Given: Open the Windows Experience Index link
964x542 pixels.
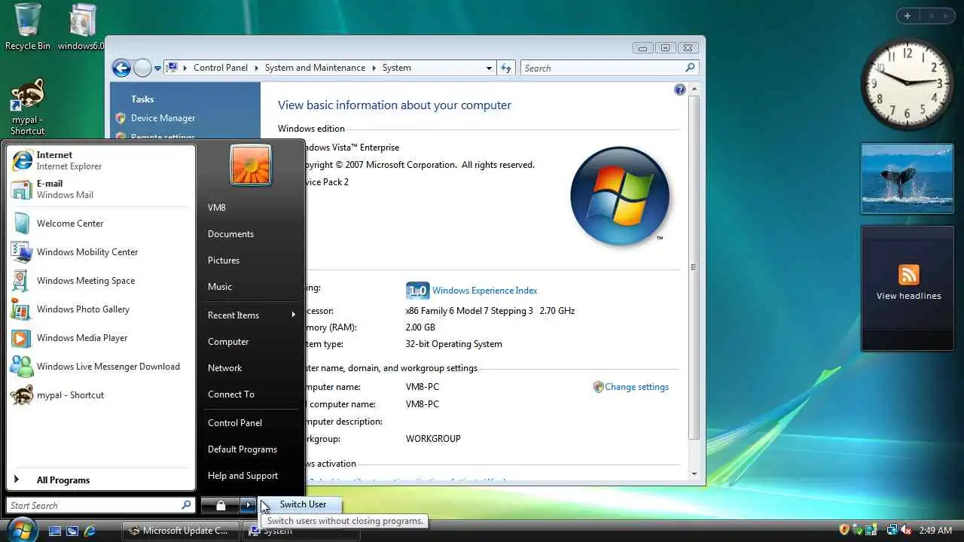Looking at the screenshot, I should click(x=484, y=291).
